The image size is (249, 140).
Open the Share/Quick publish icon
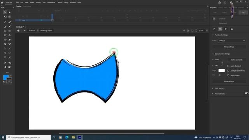point(219,2)
